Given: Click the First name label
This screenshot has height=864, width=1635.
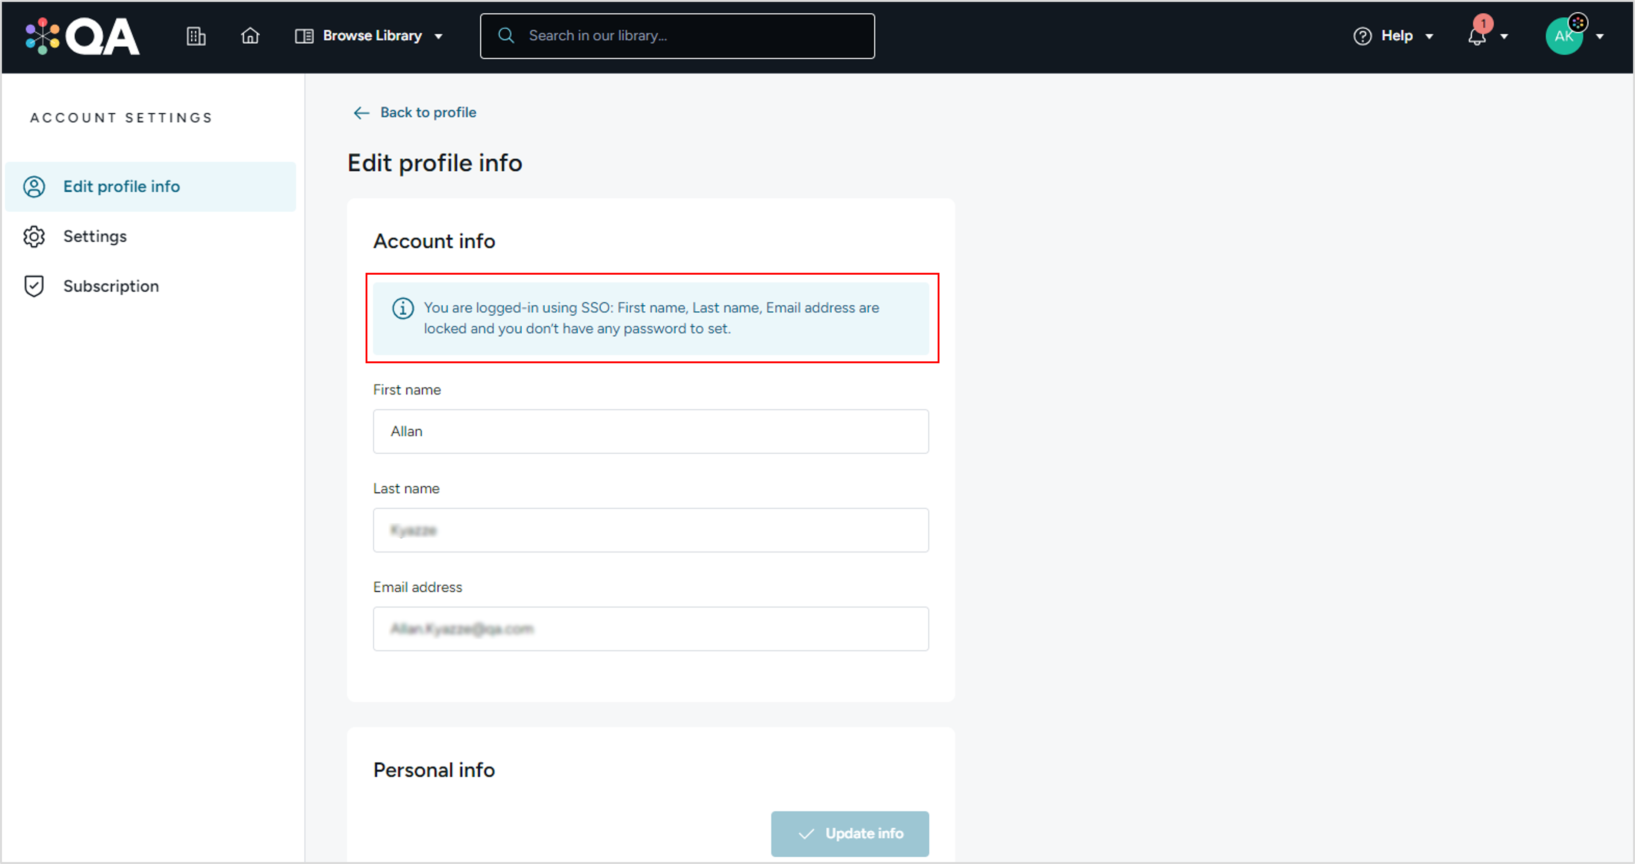Looking at the screenshot, I should point(407,390).
